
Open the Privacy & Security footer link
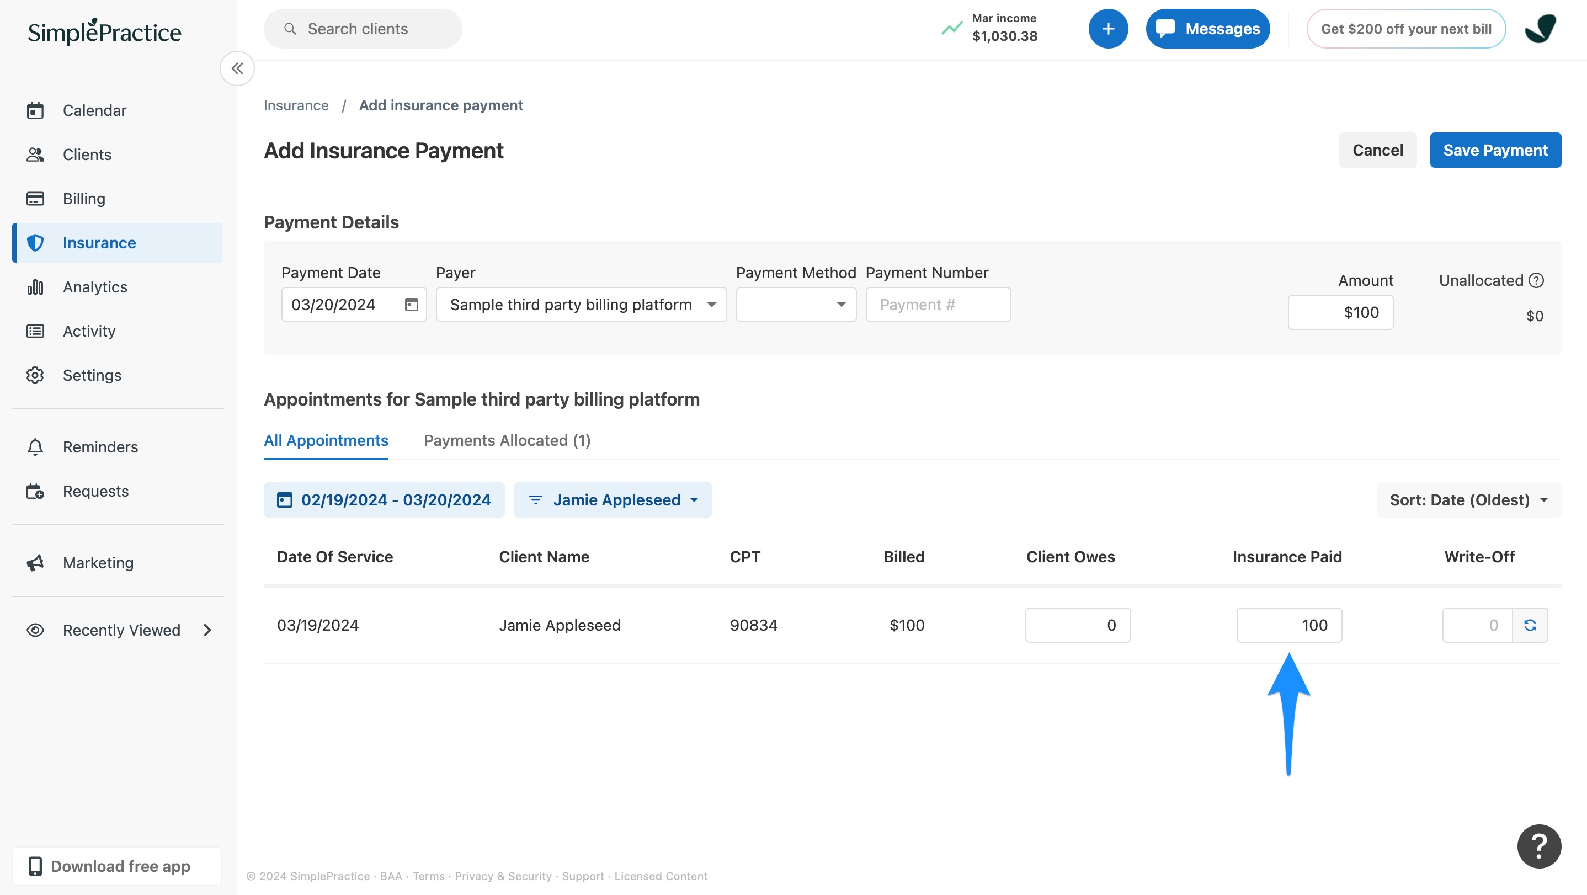point(503,876)
